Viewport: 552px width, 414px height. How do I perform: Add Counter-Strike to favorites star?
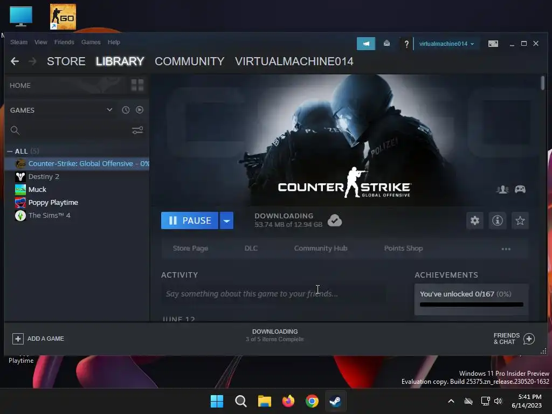click(520, 220)
